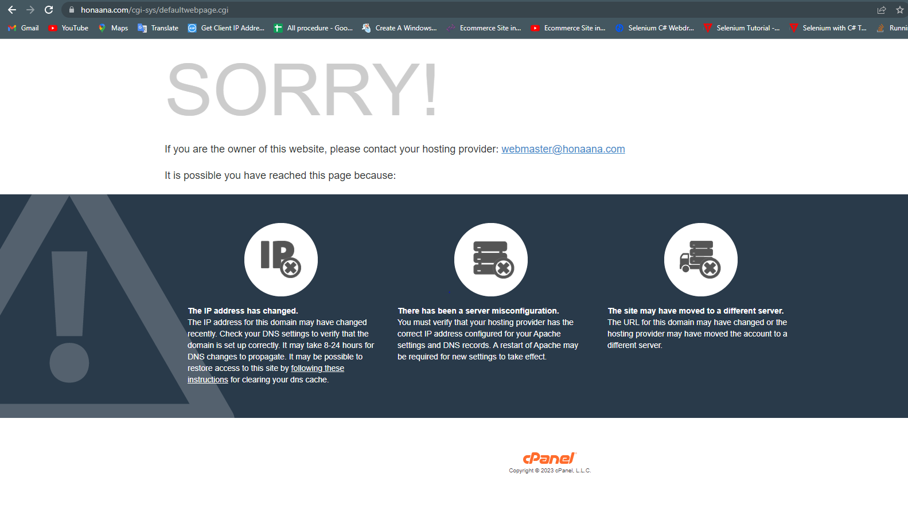Click the address bar URL field
Image resolution: width=908 pixels, height=528 pixels.
click(459, 10)
